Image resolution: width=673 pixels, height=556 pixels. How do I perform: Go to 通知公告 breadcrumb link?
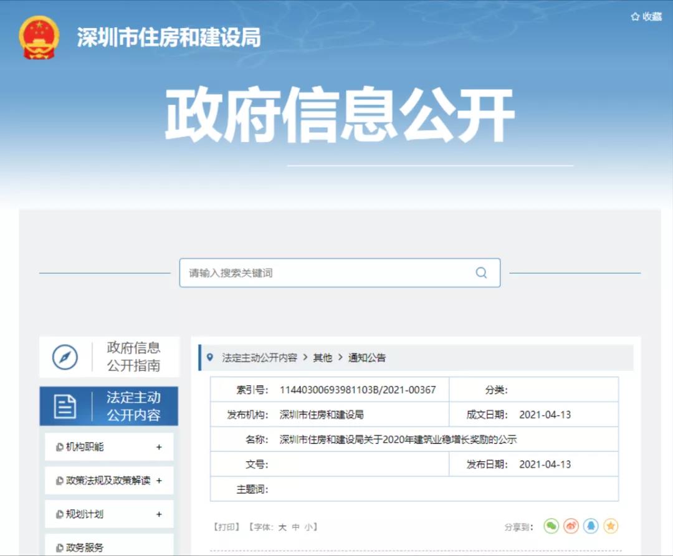367,358
